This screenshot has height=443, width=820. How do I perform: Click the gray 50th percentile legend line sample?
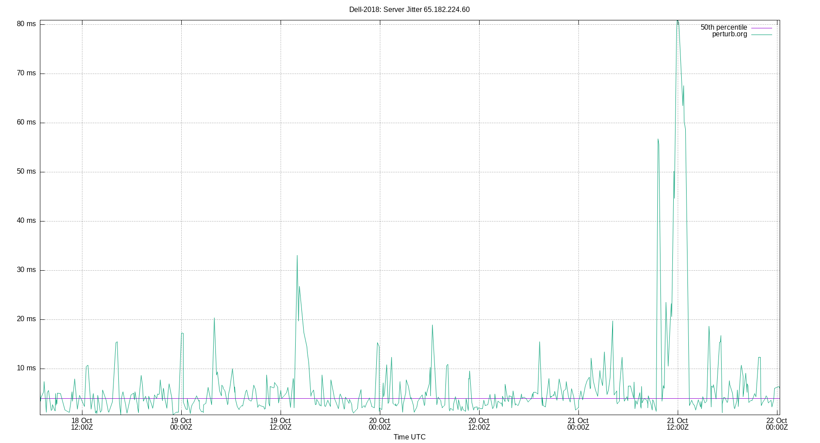click(x=761, y=28)
